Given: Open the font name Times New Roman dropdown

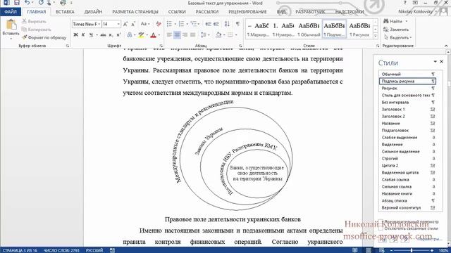Looking at the screenshot, I should [99, 24].
